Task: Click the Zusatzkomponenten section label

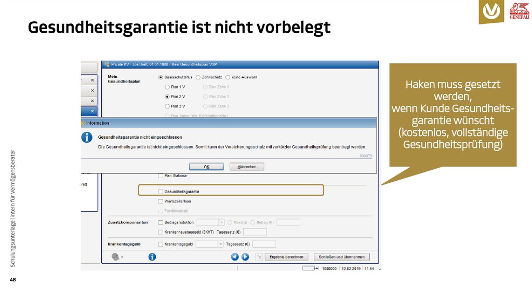Action: pos(128,222)
